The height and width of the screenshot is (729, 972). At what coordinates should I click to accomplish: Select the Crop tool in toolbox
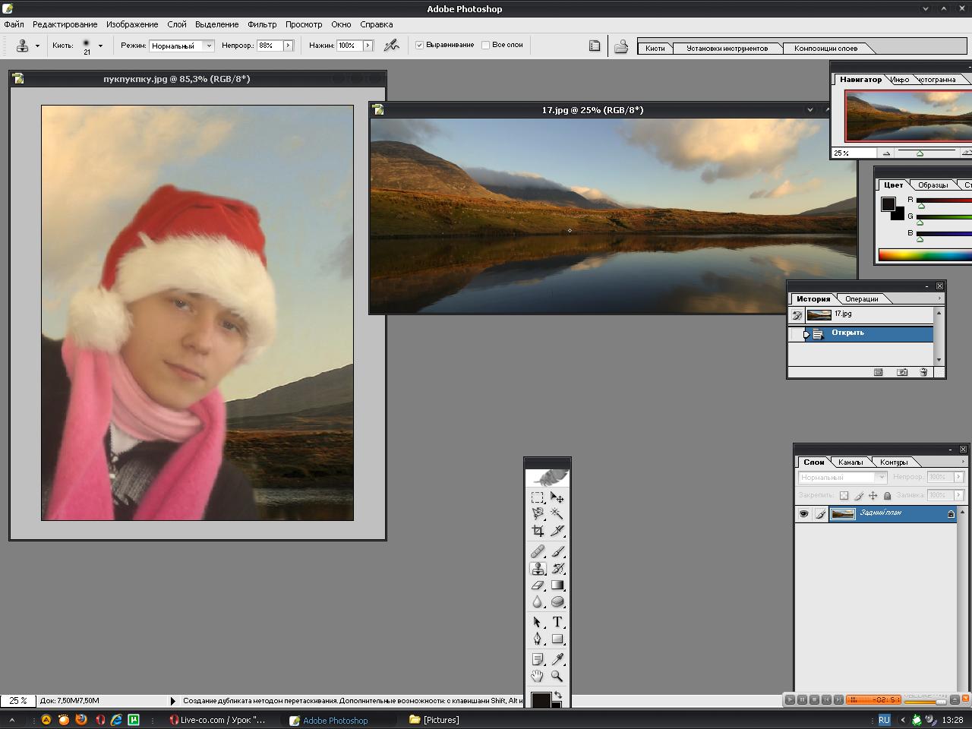point(538,531)
